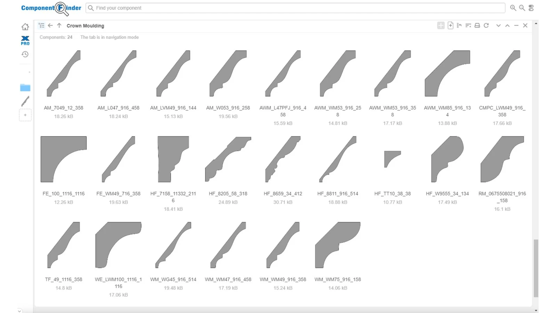The image size is (556, 313).
Task: Click the new file plus icon
Action: pos(450,25)
